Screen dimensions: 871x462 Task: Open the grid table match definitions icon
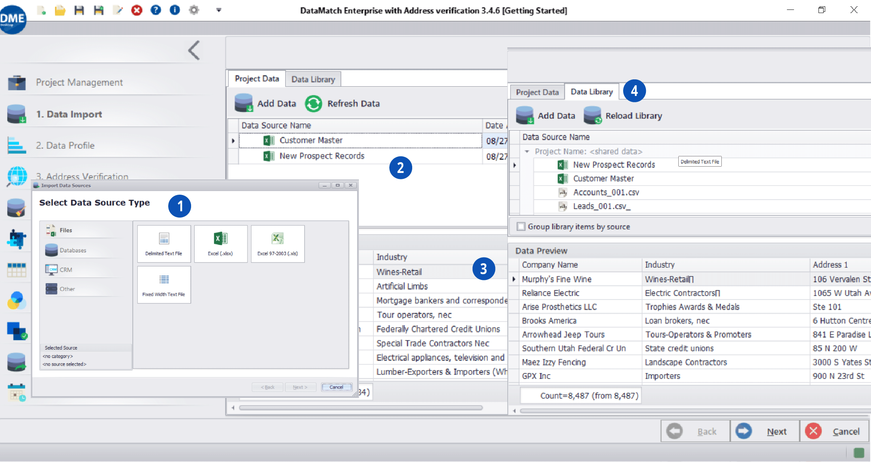point(16,270)
